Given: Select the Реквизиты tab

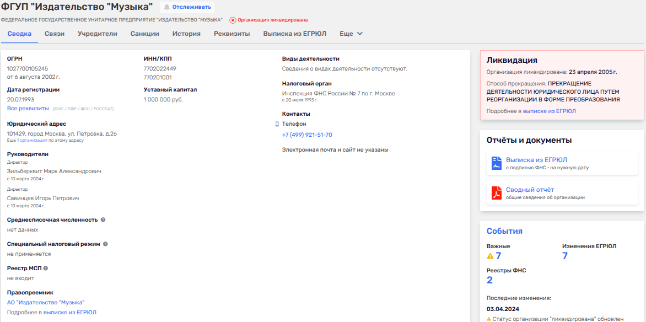Looking at the screenshot, I should 232,34.
